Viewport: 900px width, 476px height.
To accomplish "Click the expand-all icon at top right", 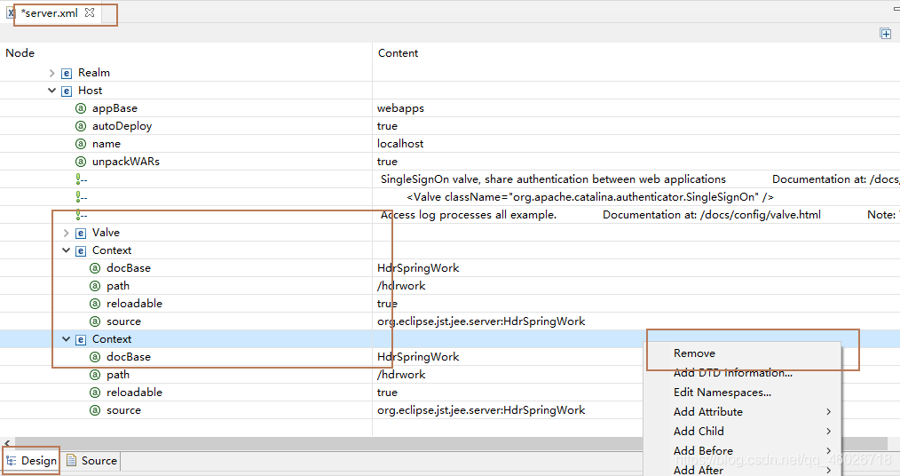I will (x=885, y=34).
